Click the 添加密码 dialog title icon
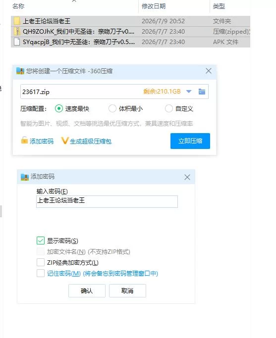276x338 pixels. [x=25, y=177]
